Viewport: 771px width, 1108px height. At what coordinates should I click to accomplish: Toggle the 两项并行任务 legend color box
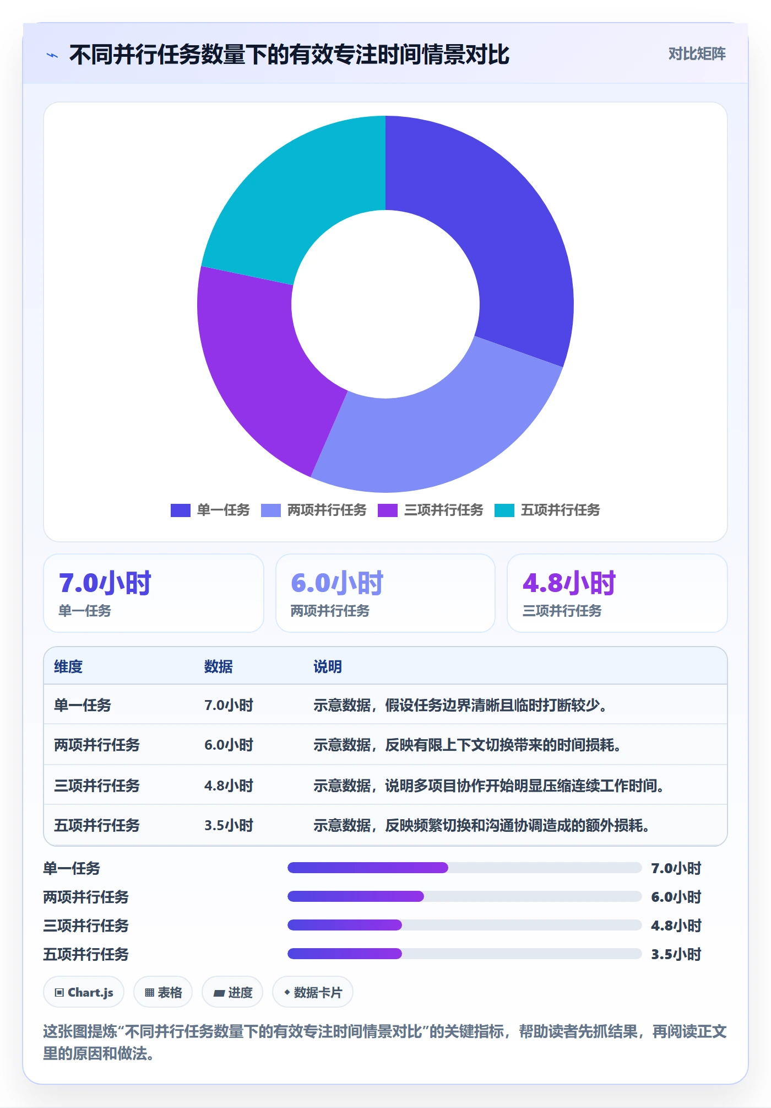click(x=270, y=510)
